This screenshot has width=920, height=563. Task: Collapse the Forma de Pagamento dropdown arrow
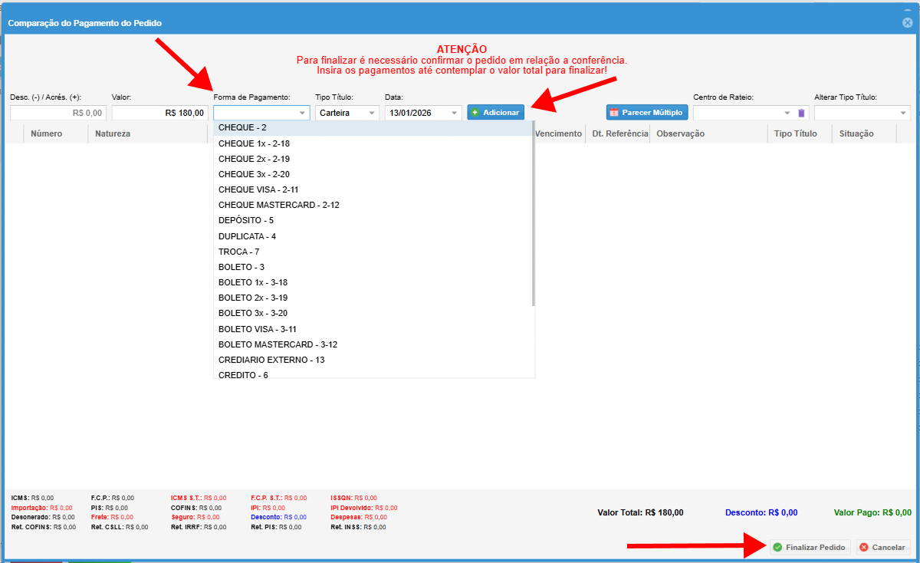pyautogui.click(x=302, y=113)
